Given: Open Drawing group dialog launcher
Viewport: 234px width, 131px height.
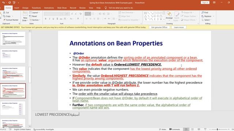Looking at the screenshot, I should click(198, 24).
